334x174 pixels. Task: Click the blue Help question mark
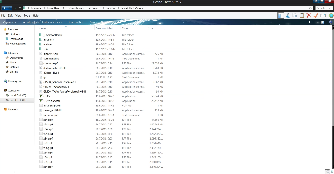(x=330, y=22)
